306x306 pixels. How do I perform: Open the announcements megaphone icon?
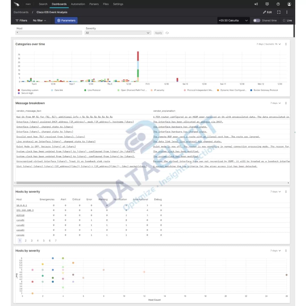tap(257, 4)
